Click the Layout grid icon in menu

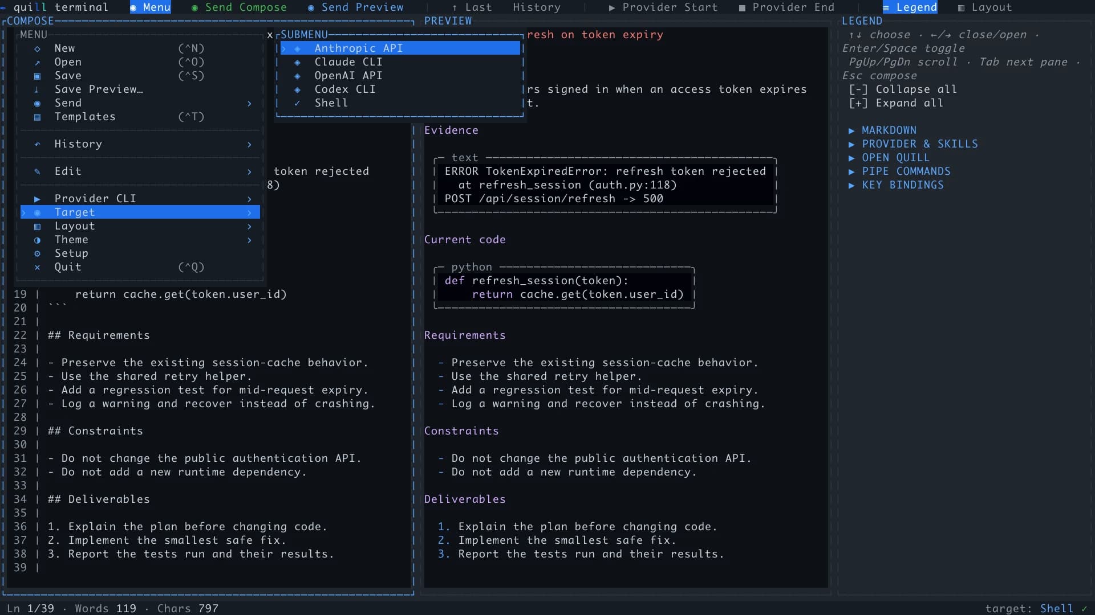(x=37, y=226)
